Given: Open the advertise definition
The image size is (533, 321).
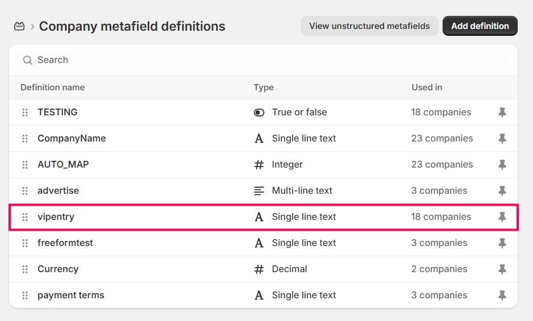Looking at the screenshot, I should point(58,191).
